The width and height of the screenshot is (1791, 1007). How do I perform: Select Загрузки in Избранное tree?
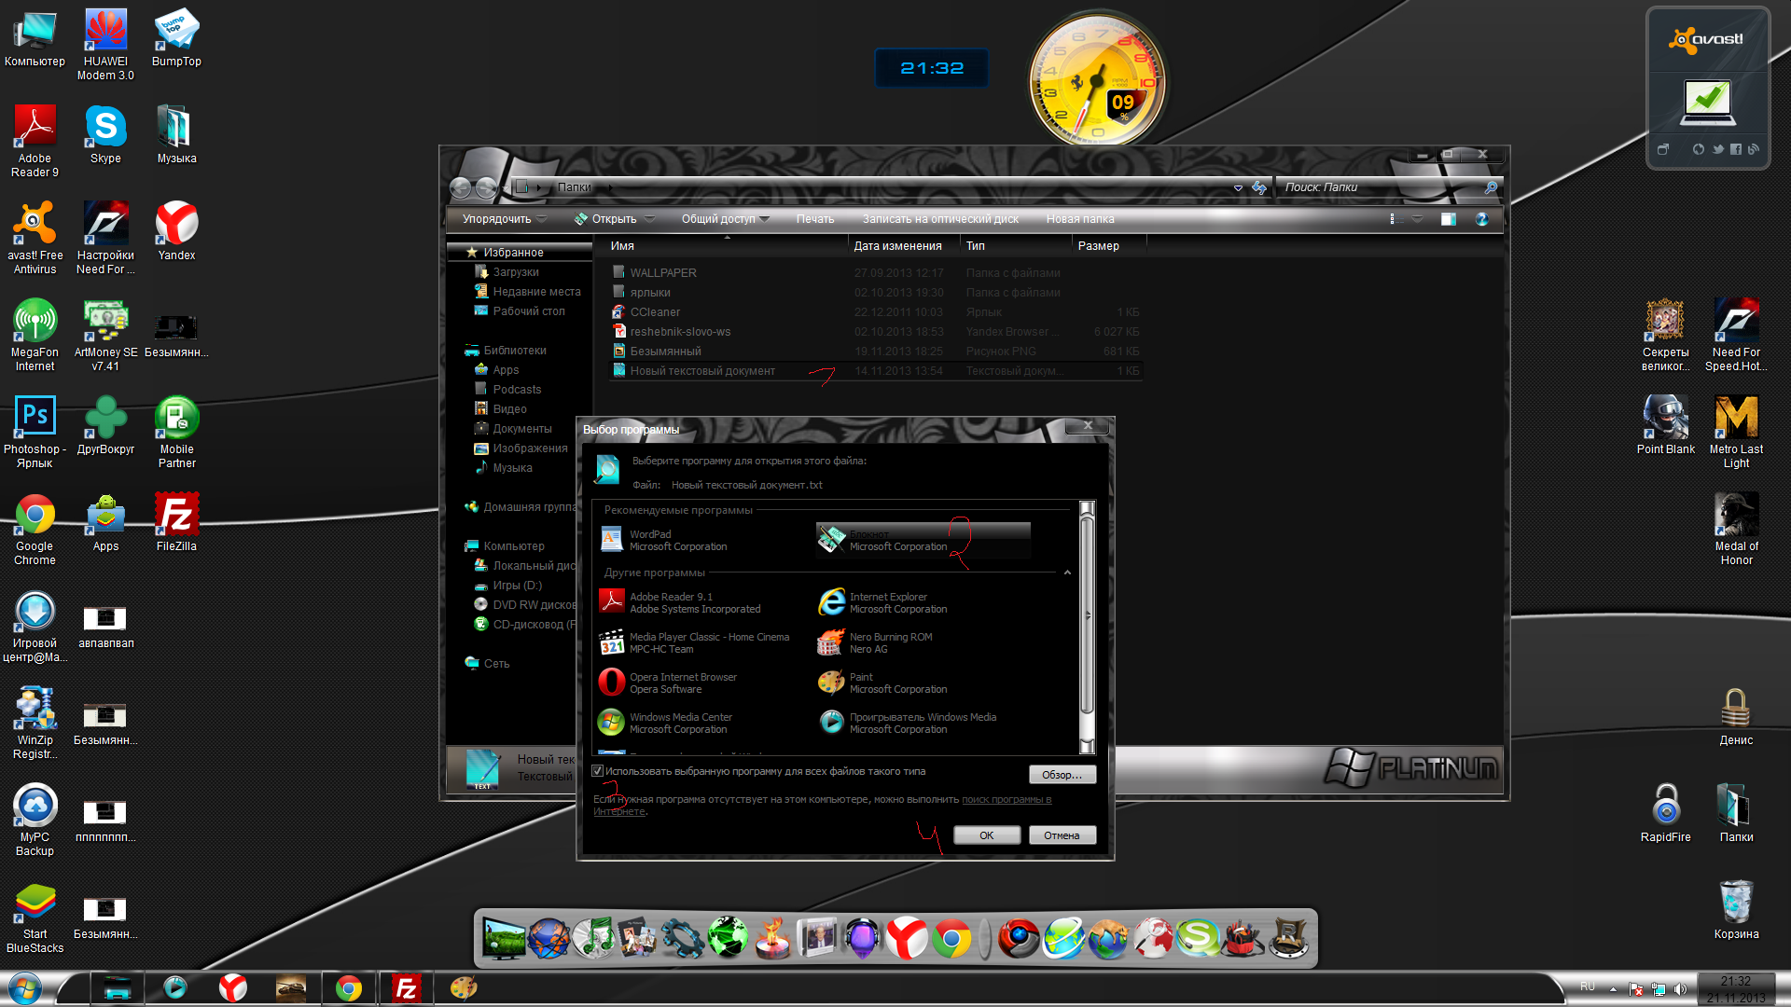[516, 272]
